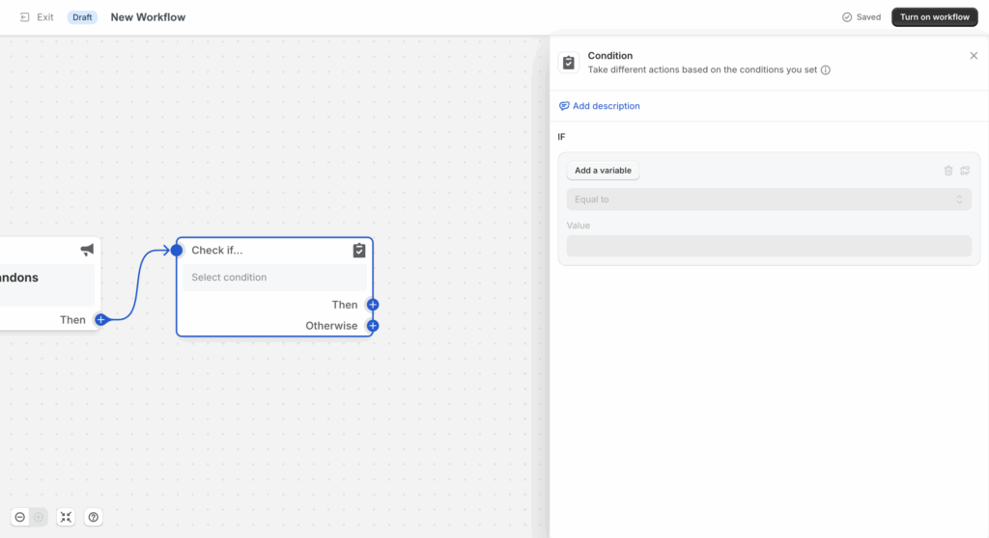Click the Value input field
This screenshot has height=538, width=989.
(769, 246)
